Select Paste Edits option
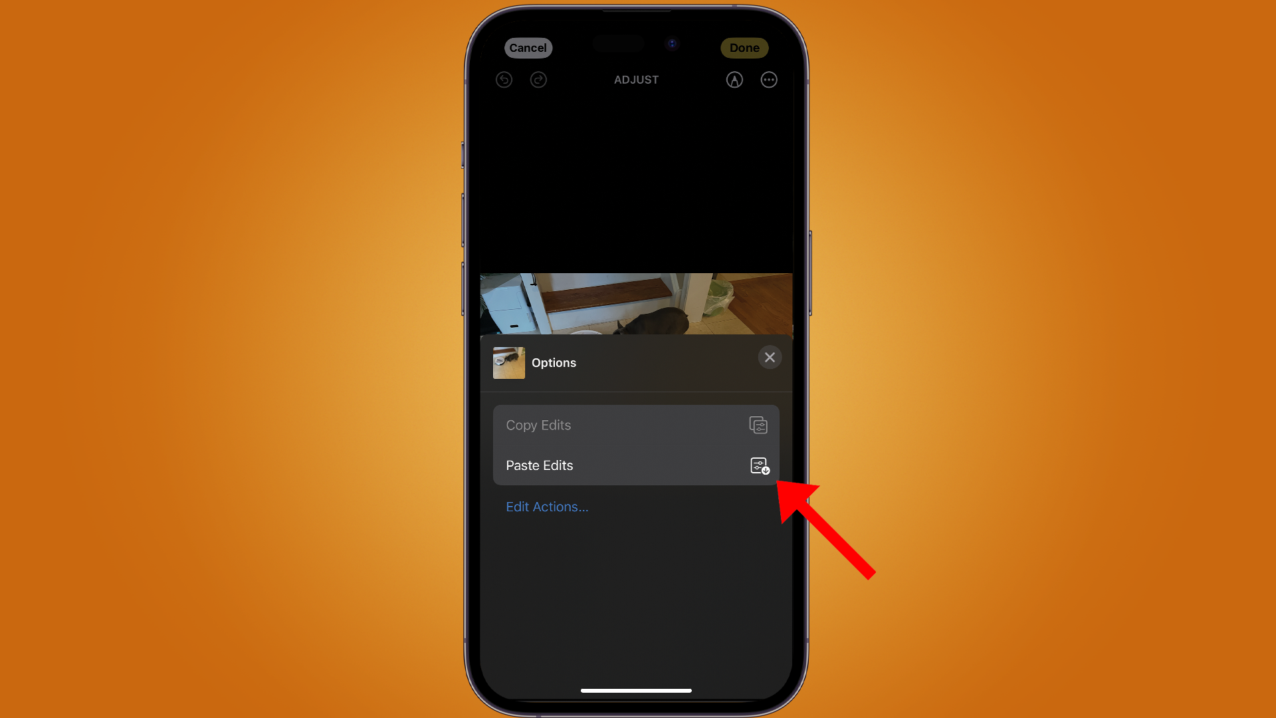The height and width of the screenshot is (718, 1276). click(636, 465)
